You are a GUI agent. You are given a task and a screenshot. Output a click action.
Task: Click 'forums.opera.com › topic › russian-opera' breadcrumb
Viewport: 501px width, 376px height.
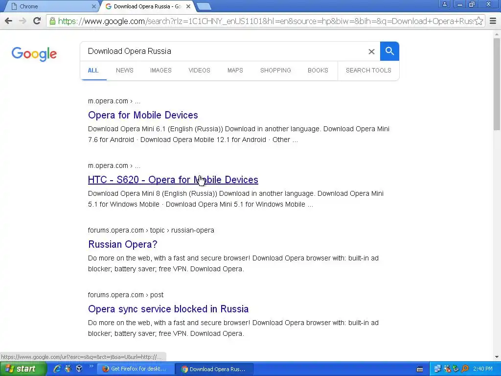[x=151, y=230]
